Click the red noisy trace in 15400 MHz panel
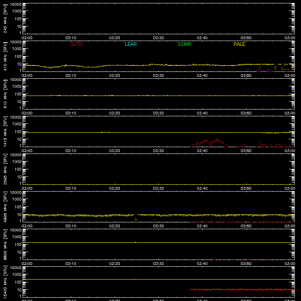The width and height of the screenshot is (301, 301). [242, 289]
